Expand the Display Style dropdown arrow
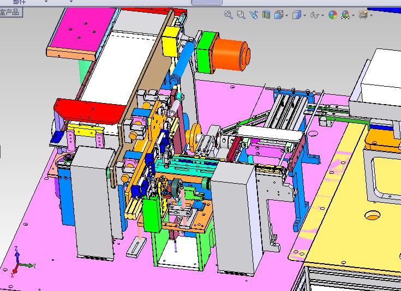Screen dimensions: 401x291 (x=304, y=15)
